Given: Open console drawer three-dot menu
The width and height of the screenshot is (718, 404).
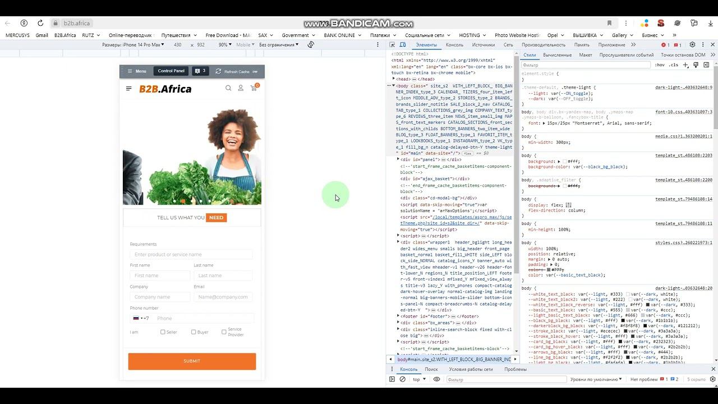Looking at the screenshot, I should click(x=392, y=369).
